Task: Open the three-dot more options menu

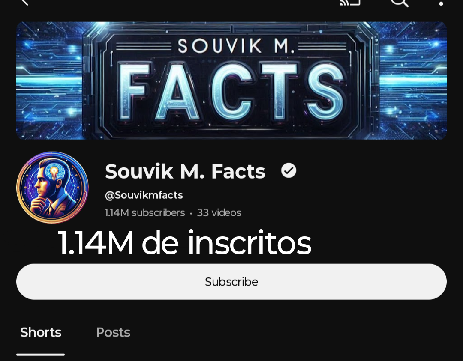Action: pyautogui.click(x=441, y=3)
